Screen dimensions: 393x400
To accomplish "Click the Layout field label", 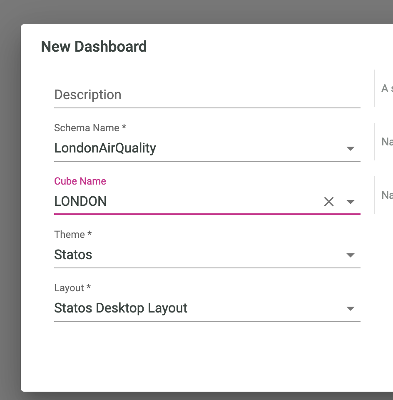I will coord(72,288).
